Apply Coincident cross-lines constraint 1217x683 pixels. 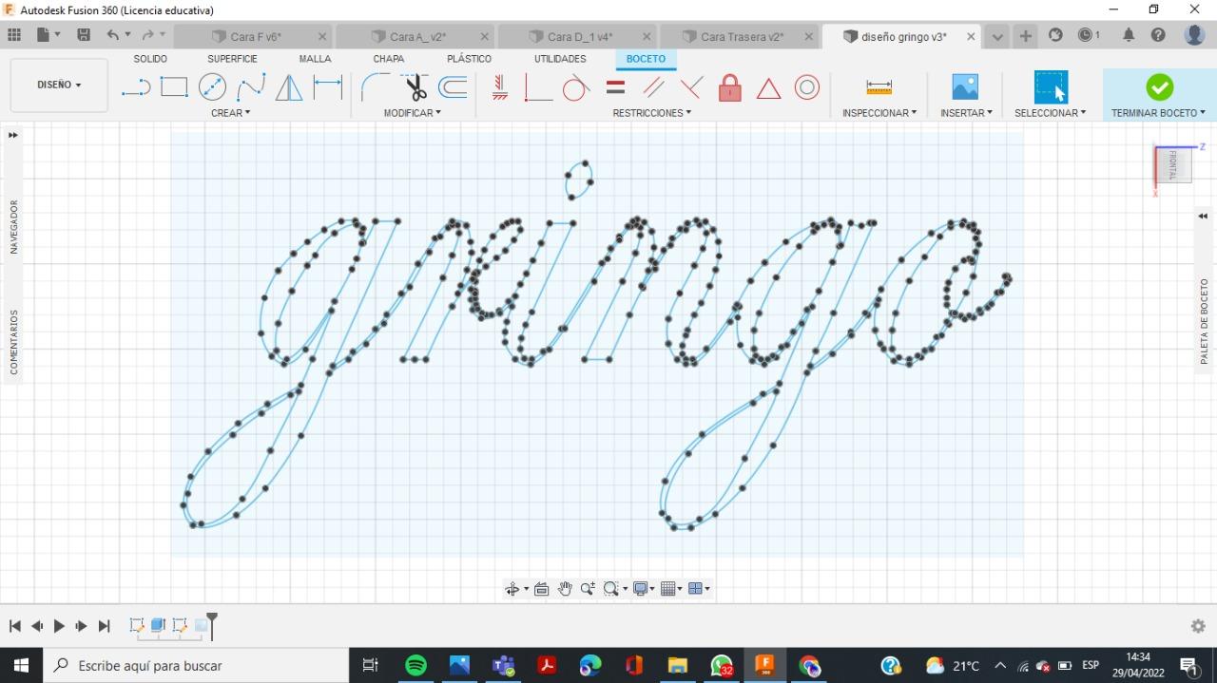[x=691, y=87]
